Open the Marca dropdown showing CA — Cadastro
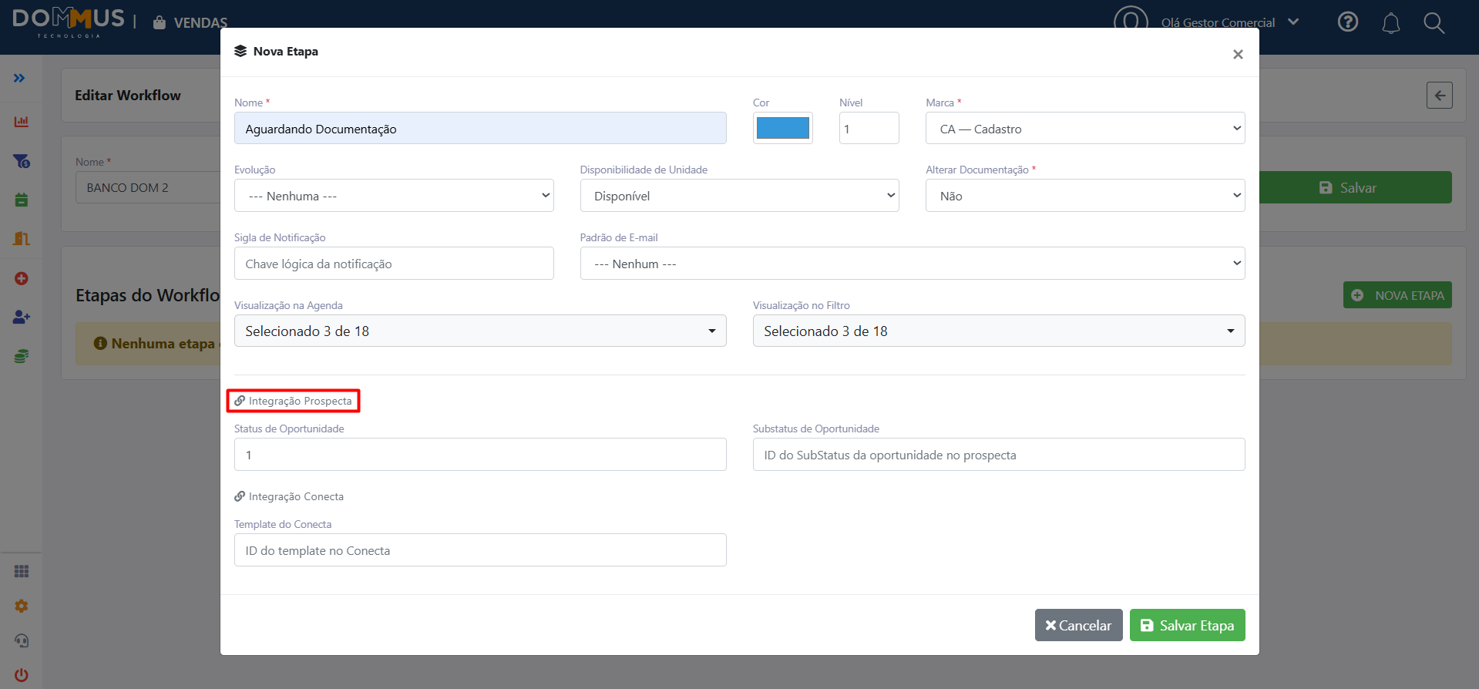The width and height of the screenshot is (1479, 689). tap(1085, 128)
